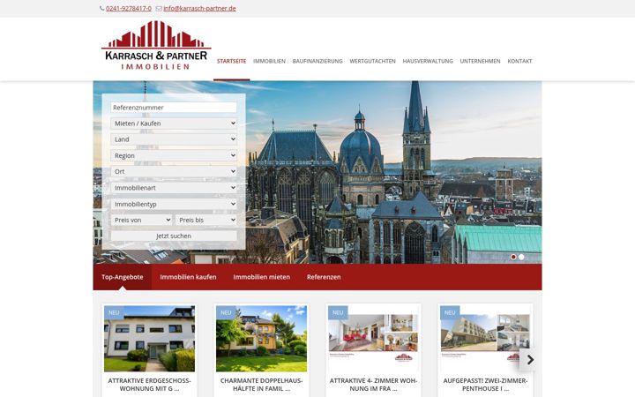
Task: Switch to the Immobilien mieten tab
Action: pos(261,277)
